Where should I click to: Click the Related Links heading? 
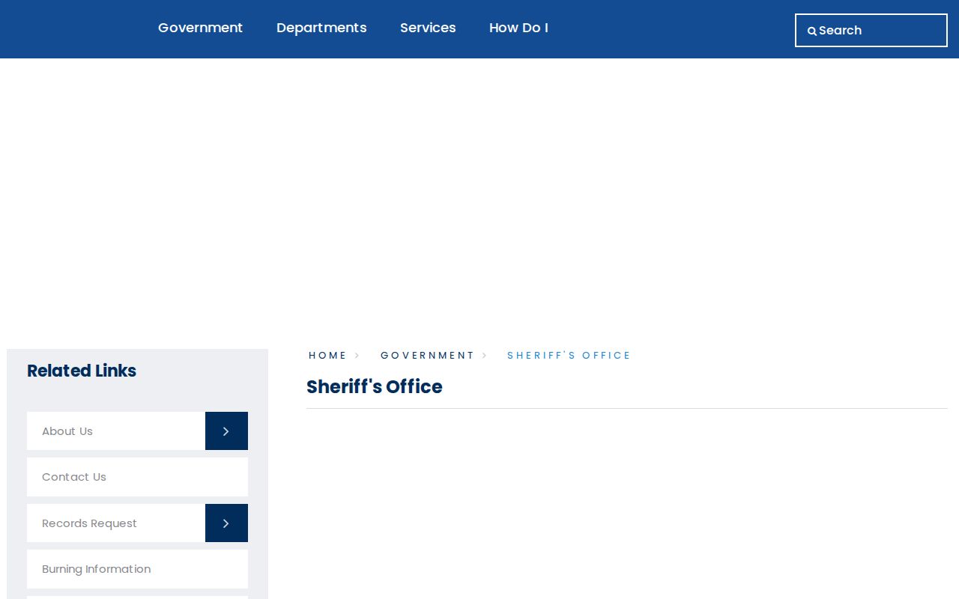point(82,371)
